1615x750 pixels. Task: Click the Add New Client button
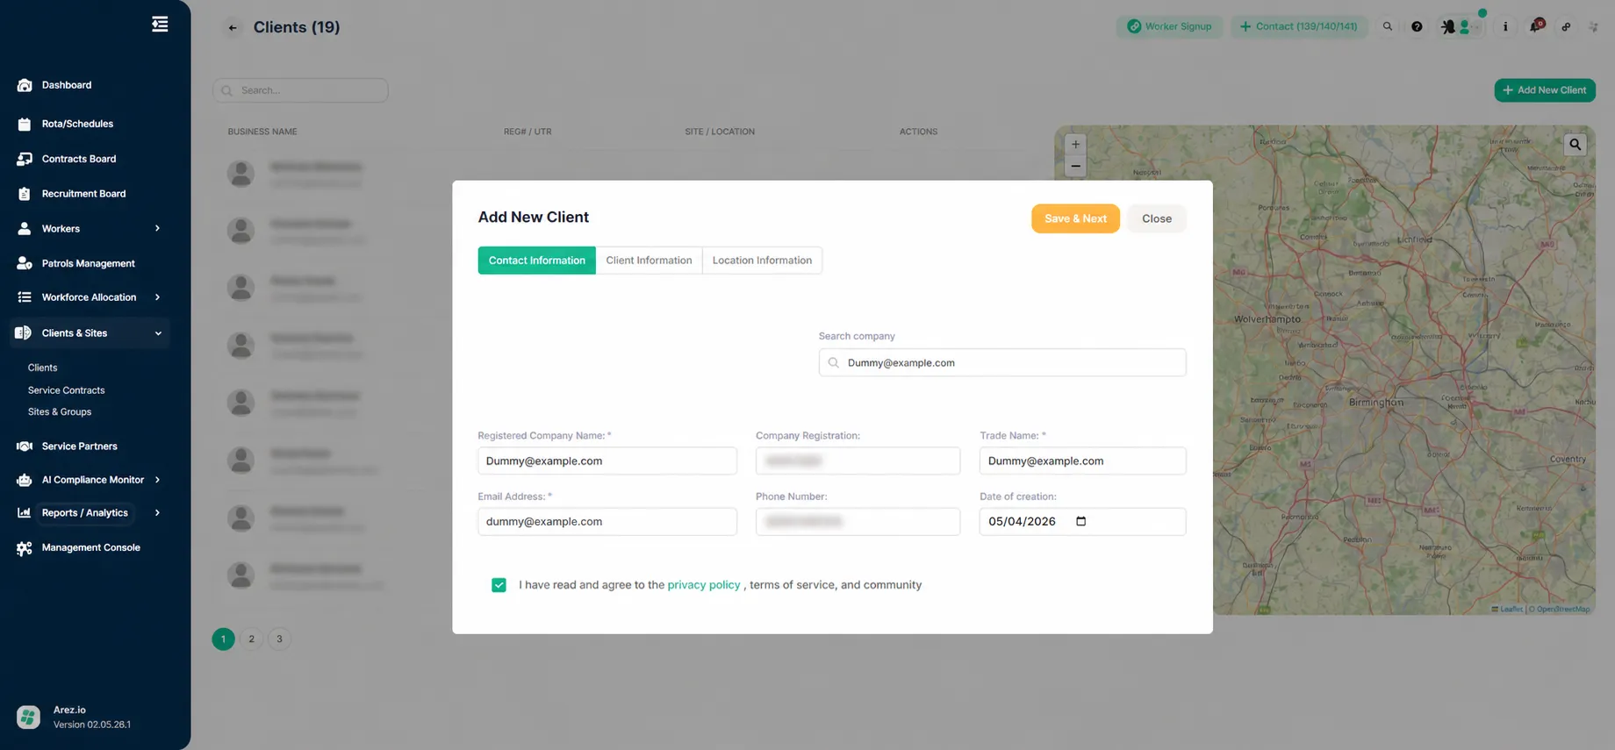[1545, 90]
